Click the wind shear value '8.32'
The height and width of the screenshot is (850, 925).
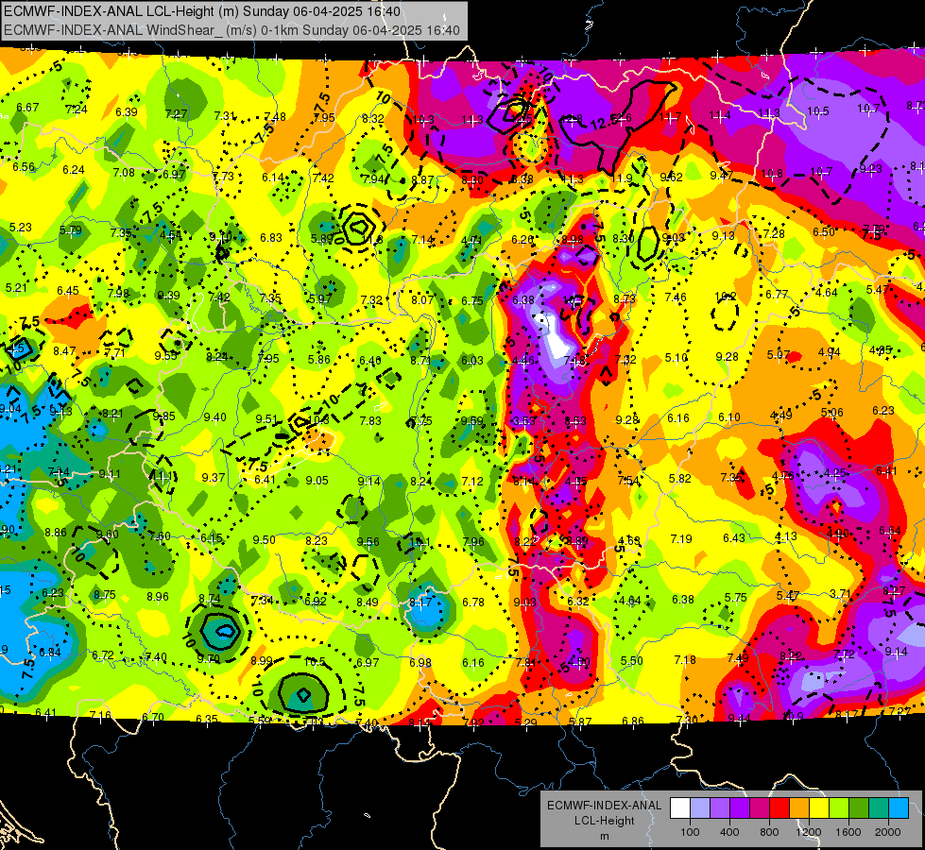(x=373, y=119)
